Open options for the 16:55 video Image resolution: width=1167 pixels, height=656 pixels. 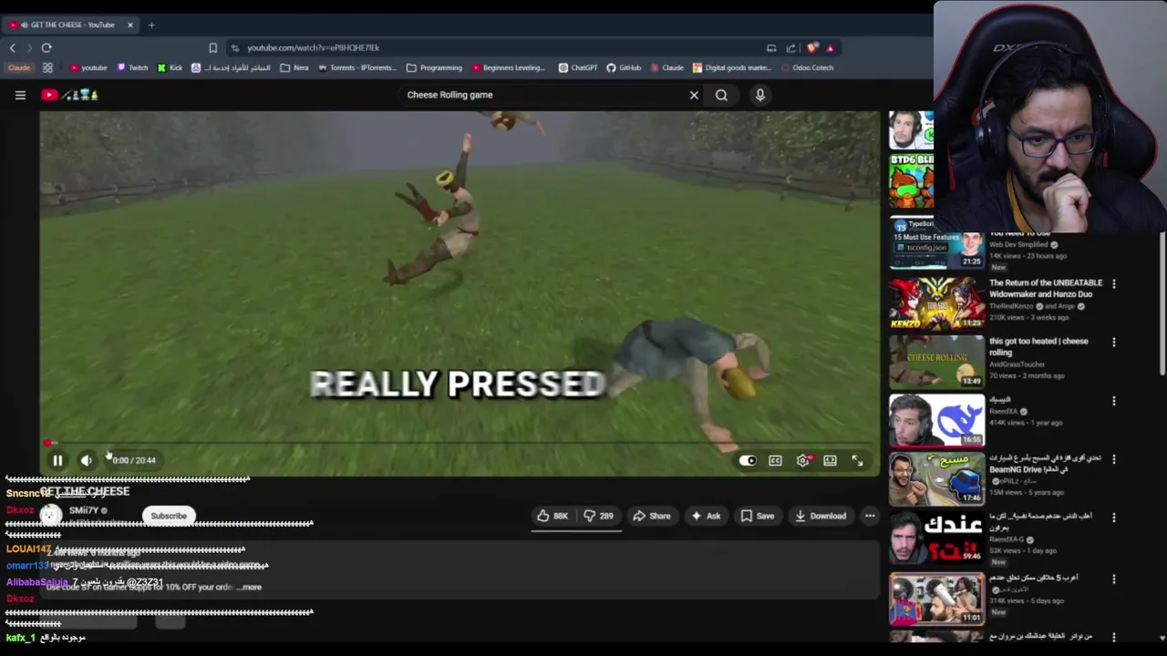pos(1113,401)
